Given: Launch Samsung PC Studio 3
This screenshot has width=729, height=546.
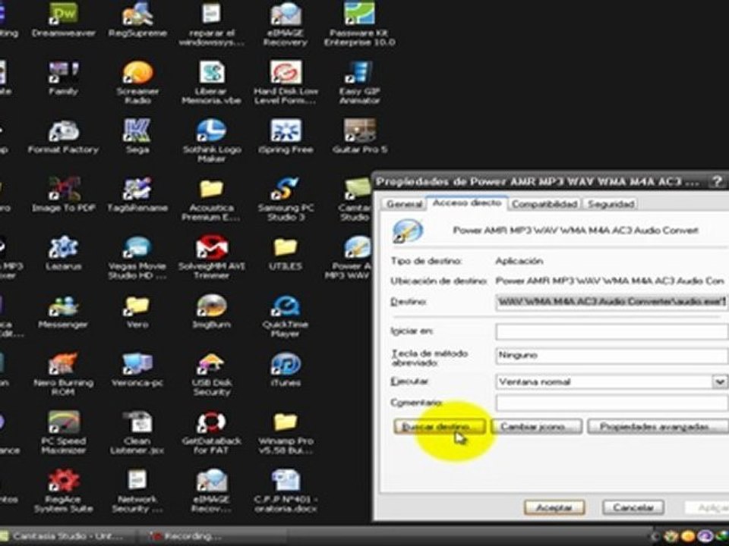Looking at the screenshot, I should click(x=286, y=199).
